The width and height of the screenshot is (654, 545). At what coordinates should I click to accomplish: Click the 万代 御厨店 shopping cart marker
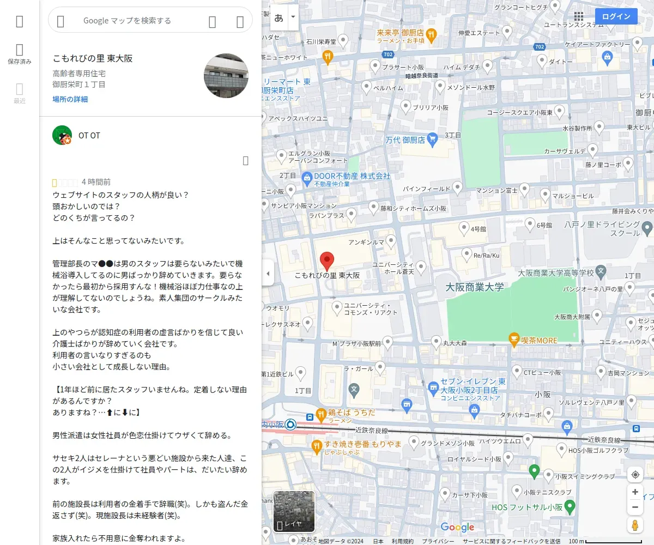[433, 139]
